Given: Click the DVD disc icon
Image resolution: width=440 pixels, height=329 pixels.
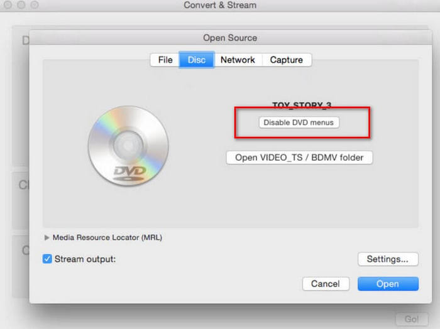Looking at the screenshot, I should [128, 146].
